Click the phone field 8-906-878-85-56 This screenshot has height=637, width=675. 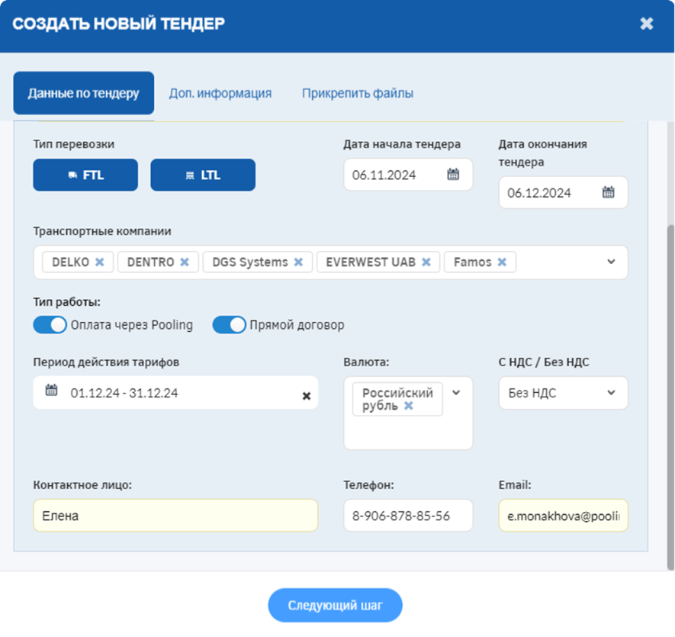pos(408,516)
